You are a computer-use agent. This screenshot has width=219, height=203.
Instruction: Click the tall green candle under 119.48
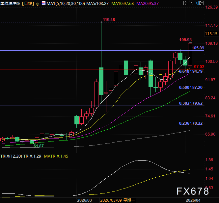[x=101, y=81]
